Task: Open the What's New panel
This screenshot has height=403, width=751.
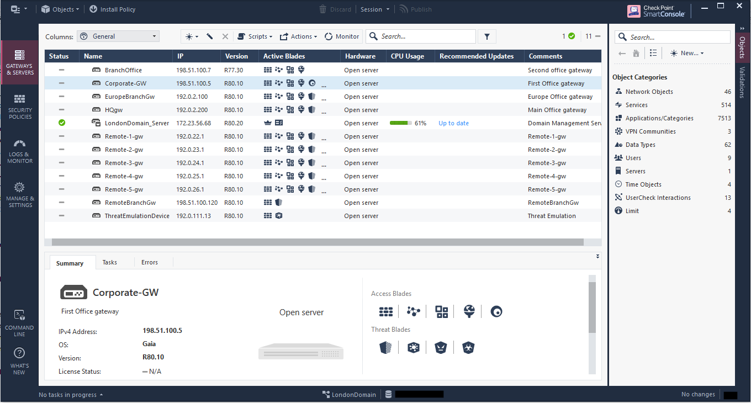Action: pyautogui.click(x=19, y=362)
